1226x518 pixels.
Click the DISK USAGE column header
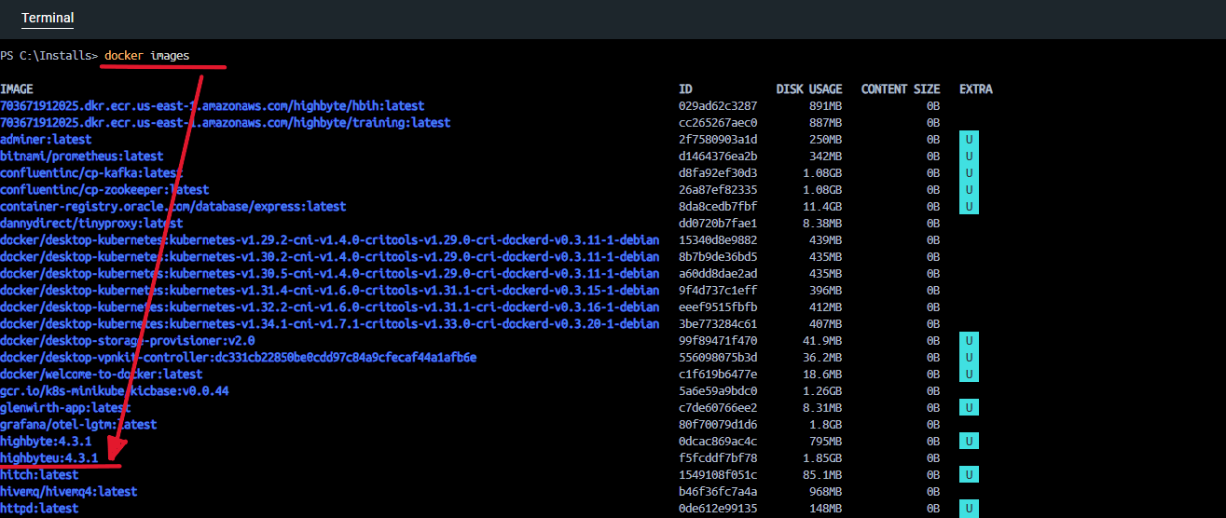point(808,89)
